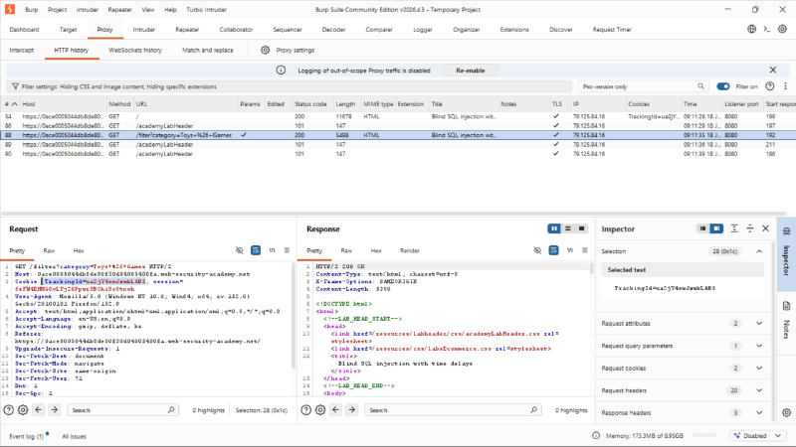Open Response panel hamburger options menu
796x447 pixels.
coord(585,250)
